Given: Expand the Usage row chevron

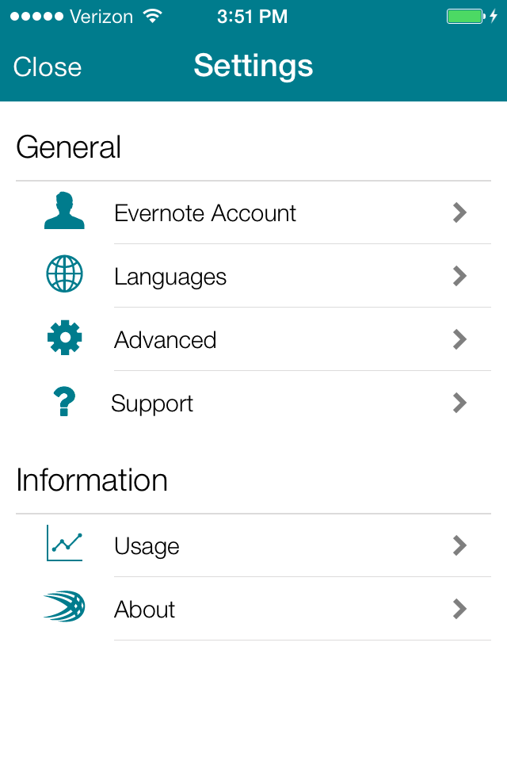Looking at the screenshot, I should [x=459, y=545].
